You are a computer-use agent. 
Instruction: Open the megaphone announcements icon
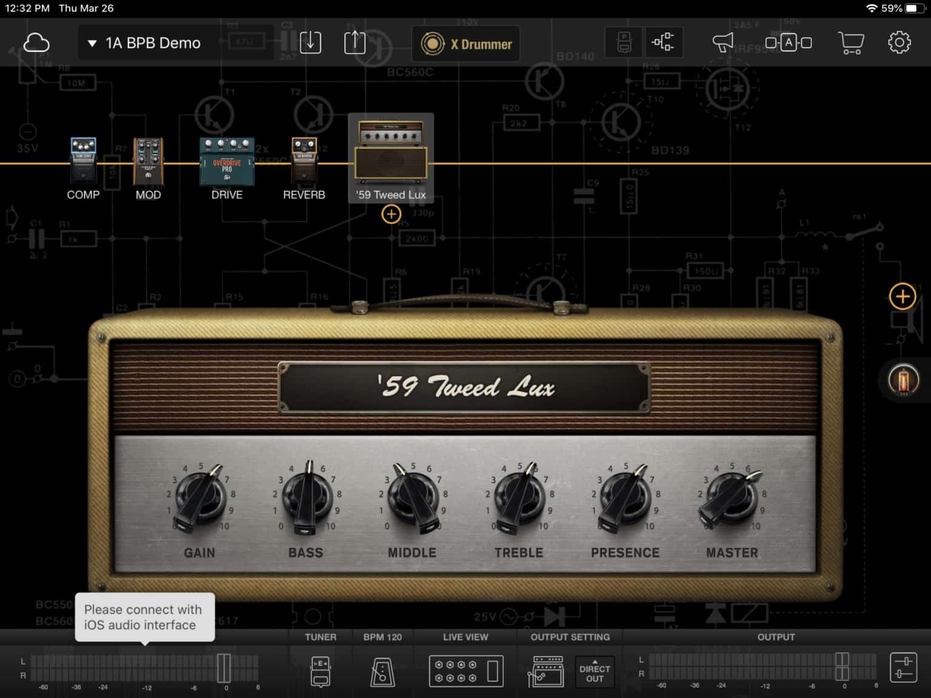(x=722, y=42)
